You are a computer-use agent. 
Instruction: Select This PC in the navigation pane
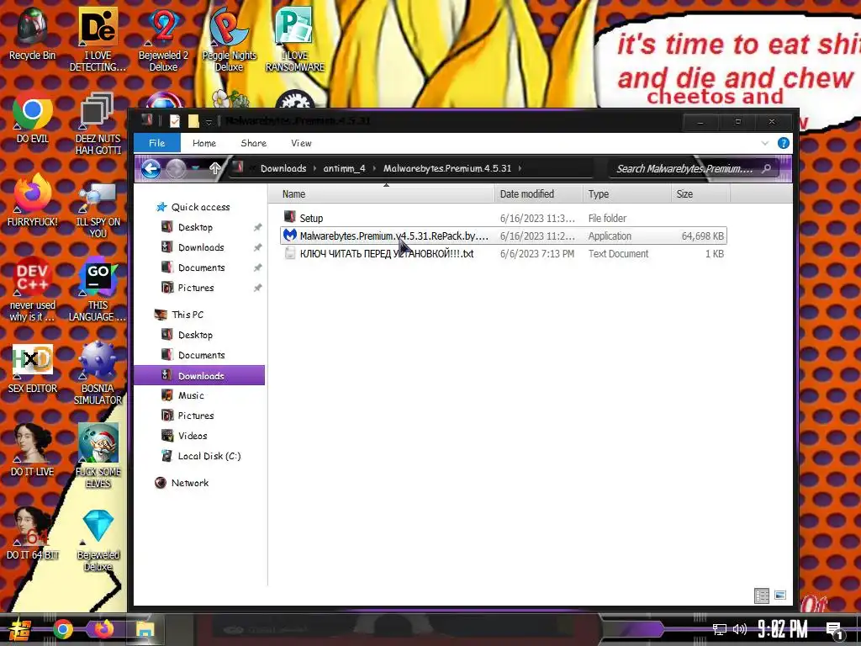pyautogui.click(x=188, y=315)
